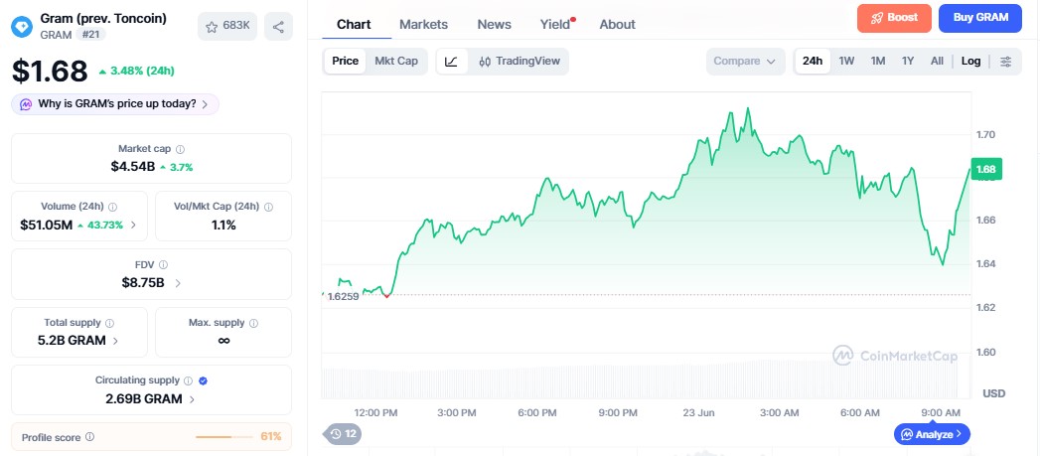
Task: Show Profile score info icon
Action: (x=89, y=437)
